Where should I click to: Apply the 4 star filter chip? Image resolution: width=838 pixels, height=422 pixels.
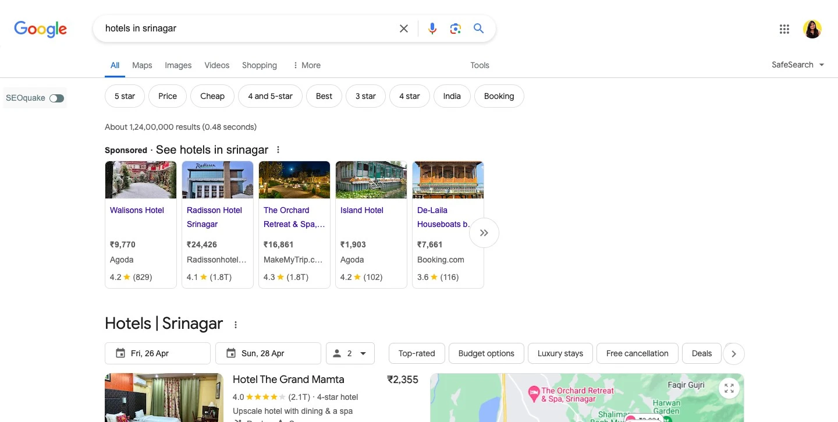410,96
